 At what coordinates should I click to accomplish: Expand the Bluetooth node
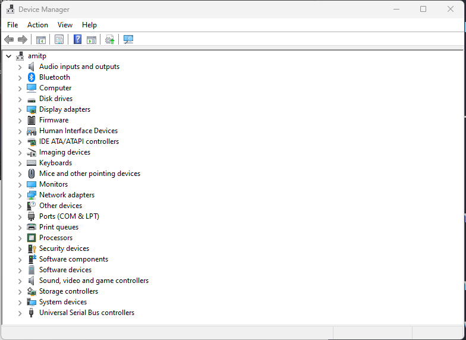20,78
